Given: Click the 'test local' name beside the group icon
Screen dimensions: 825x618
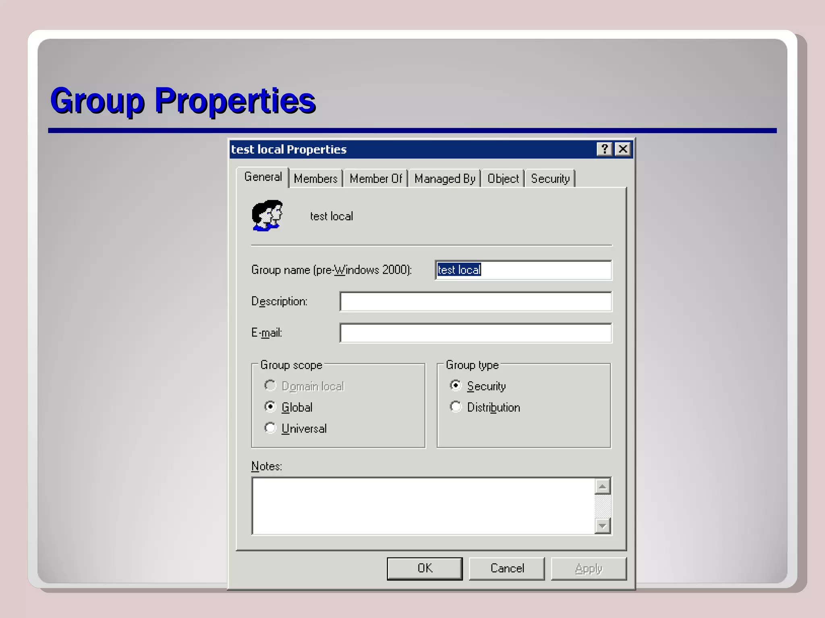Looking at the screenshot, I should tap(332, 216).
